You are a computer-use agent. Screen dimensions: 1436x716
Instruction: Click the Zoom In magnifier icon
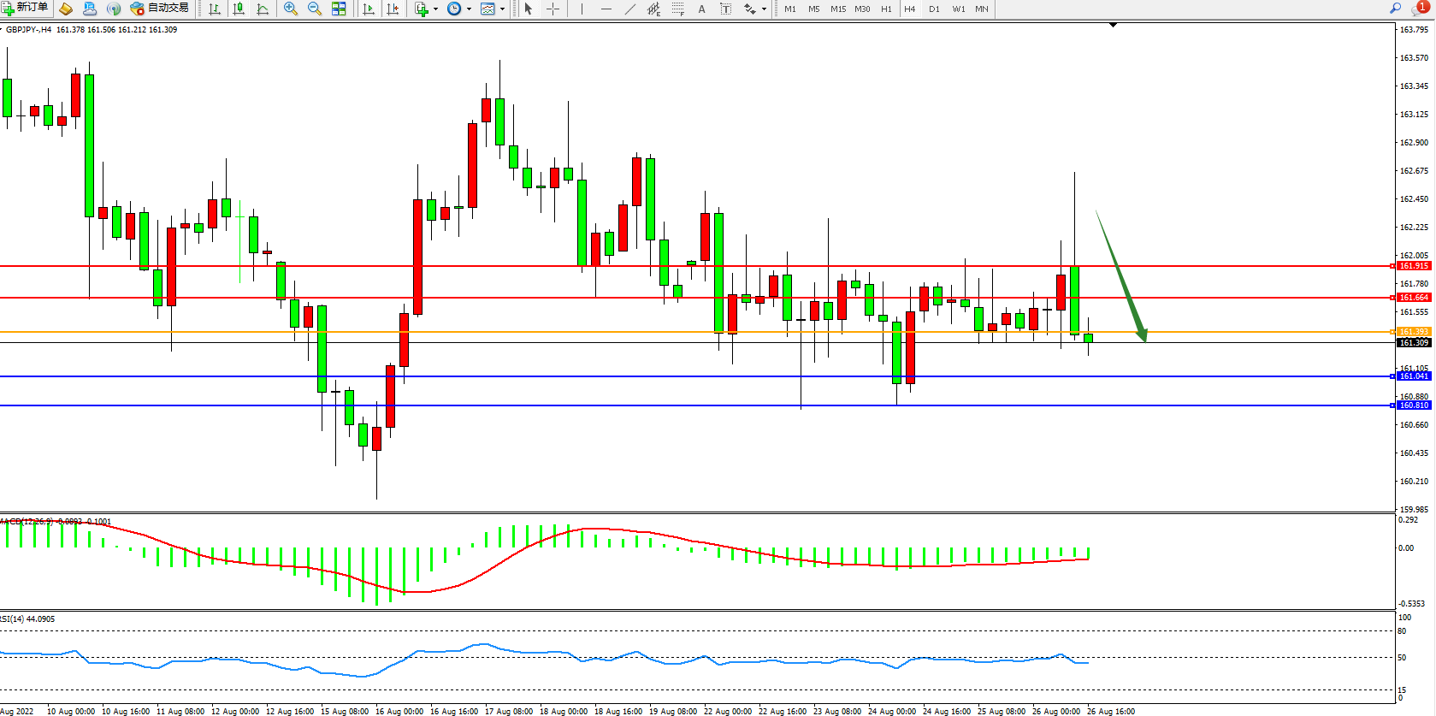[291, 9]
